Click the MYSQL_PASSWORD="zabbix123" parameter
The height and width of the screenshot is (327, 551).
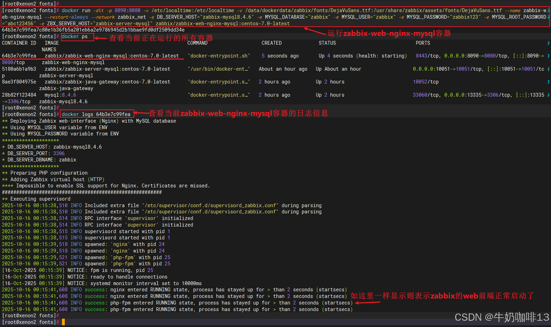tap(444, 17)
